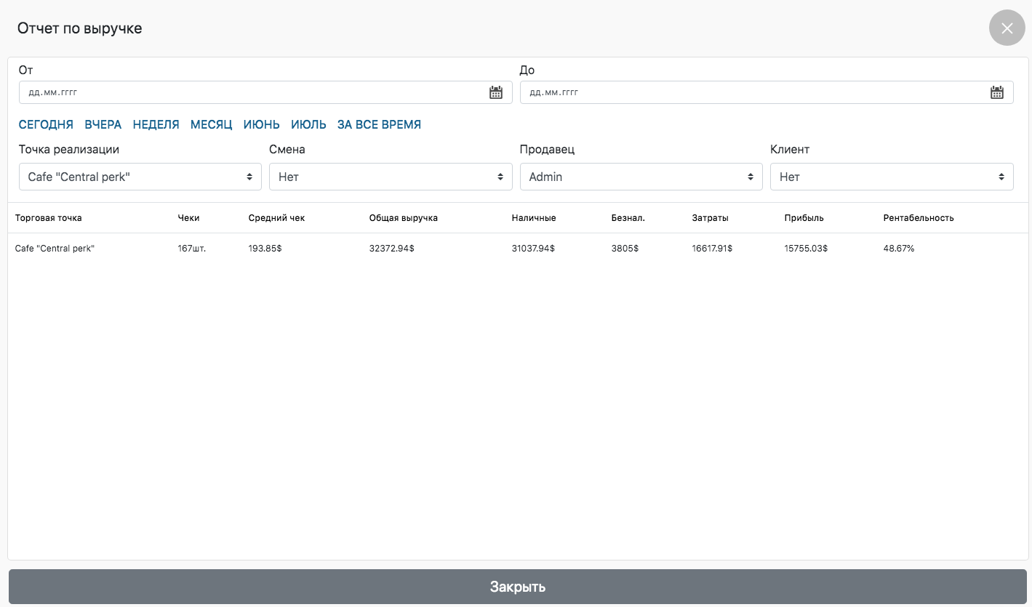The height and width of the screenshot is (607, 1032).
Task: Open the calendar picker for the От date
Action: (x=496, y=92)
